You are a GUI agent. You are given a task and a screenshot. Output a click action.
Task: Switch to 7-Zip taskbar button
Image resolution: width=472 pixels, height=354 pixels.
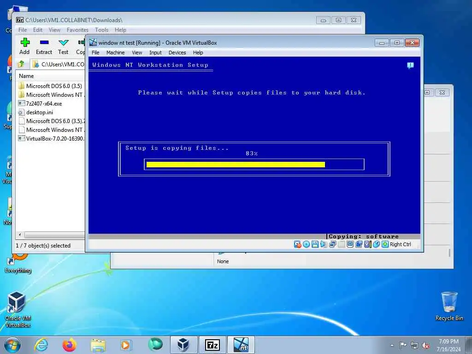click(x=212, y=345)
